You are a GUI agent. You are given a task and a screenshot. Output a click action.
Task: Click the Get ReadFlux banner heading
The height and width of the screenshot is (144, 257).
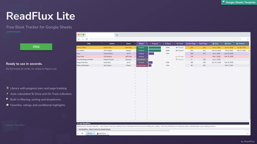pos(85,124)
